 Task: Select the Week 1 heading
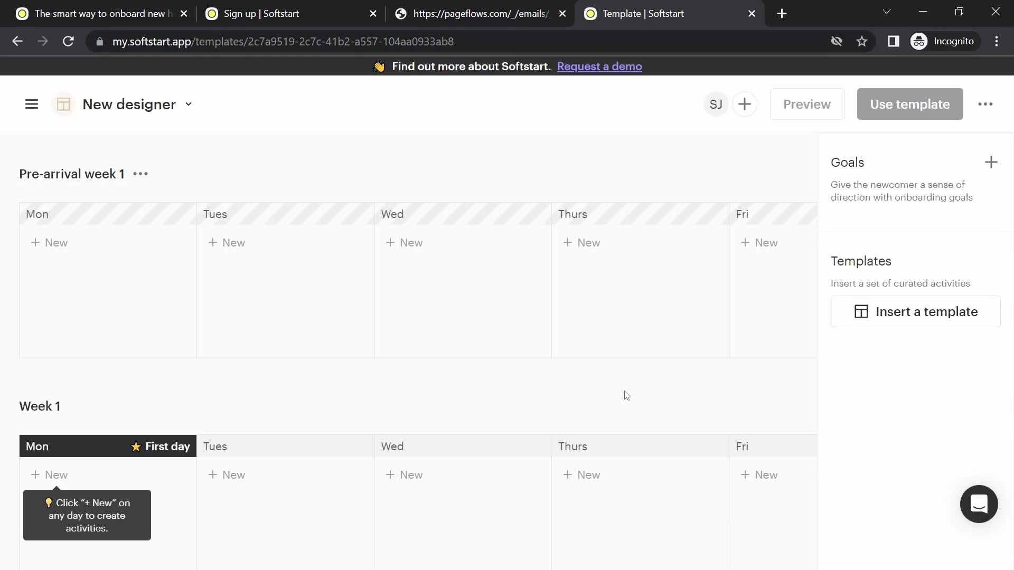pyautogui.click(x=40, y=406)
